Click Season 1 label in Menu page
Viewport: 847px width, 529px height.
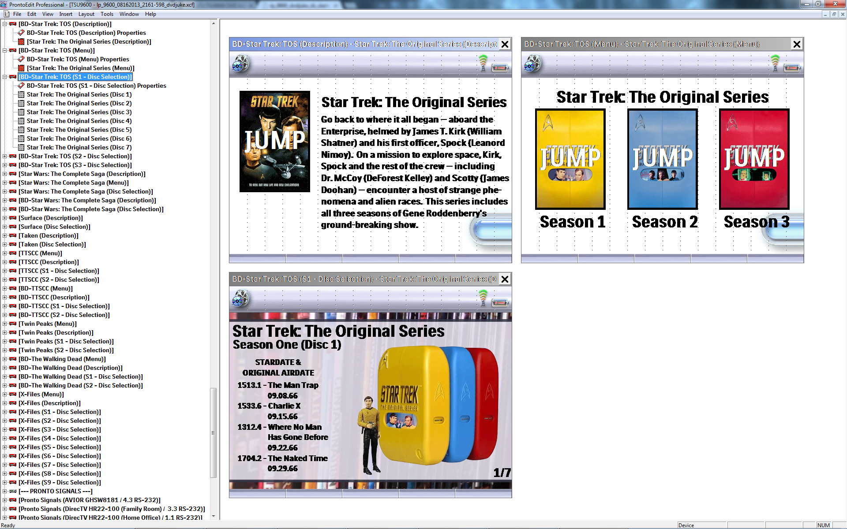[573, 222]
